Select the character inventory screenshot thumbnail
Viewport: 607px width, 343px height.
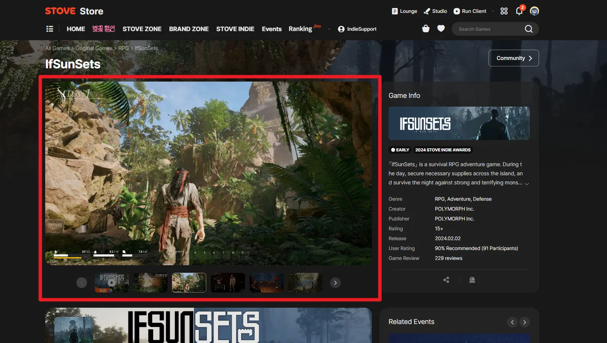coord(228,283)
